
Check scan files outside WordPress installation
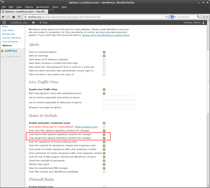pos(104,172)
